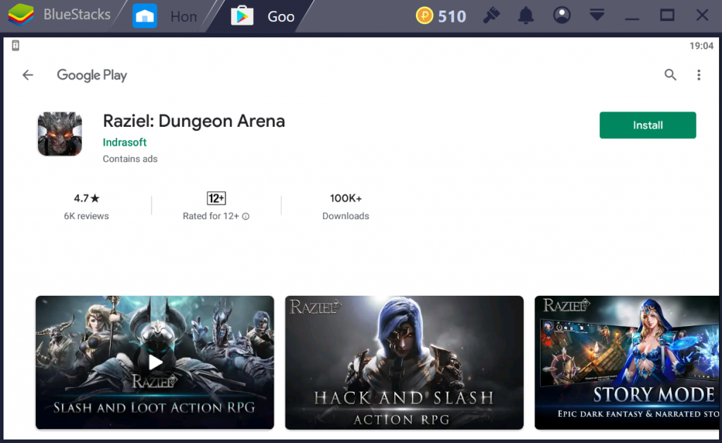Open the Google Play search icon
Image resolution: width=722 pixels, height=443 pixels.
pyautogui.click(x=671, y=75)
